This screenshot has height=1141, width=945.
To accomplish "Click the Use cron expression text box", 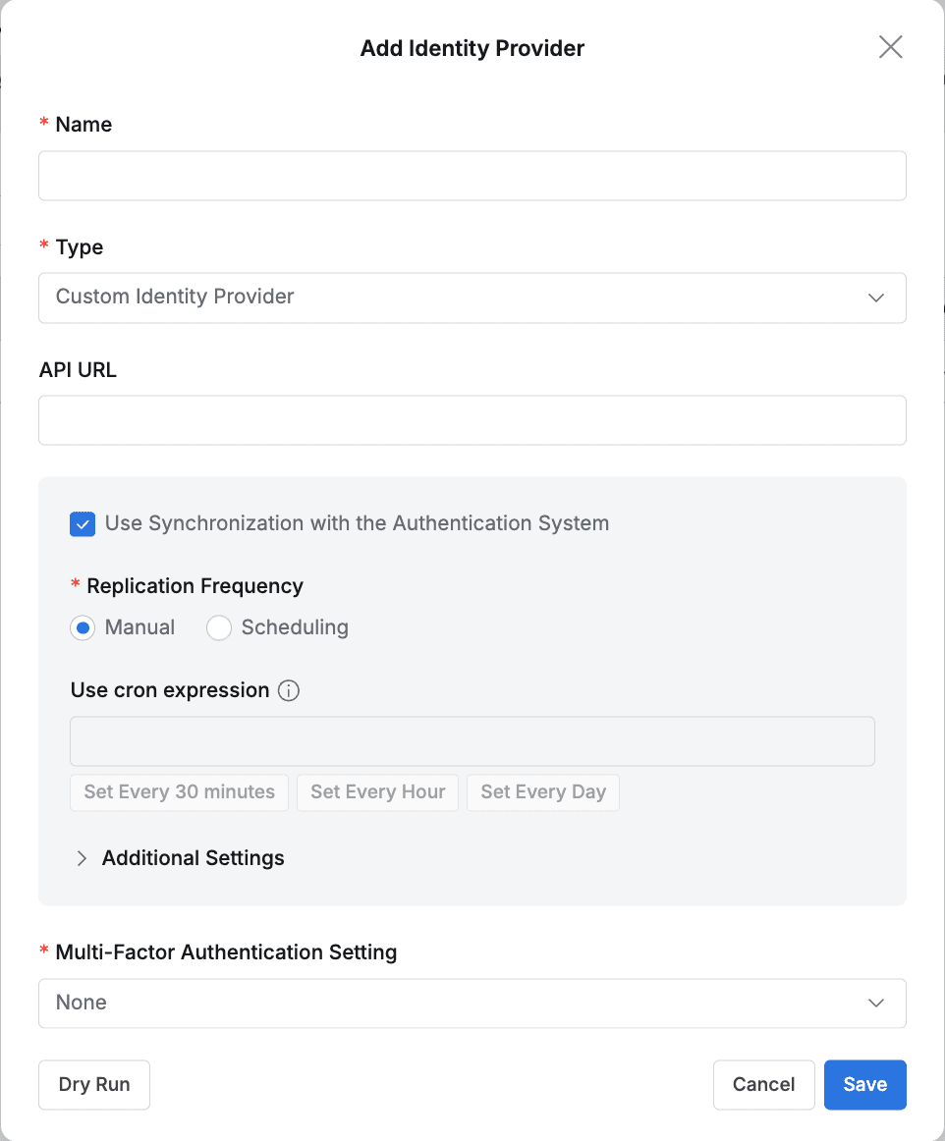I will pyautogui.click(x=472, y=741).
